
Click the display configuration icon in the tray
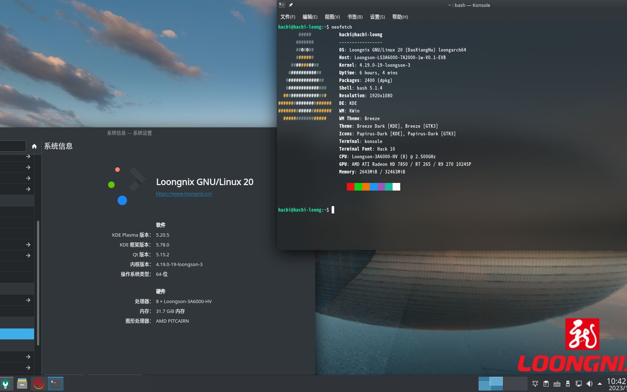578,384
